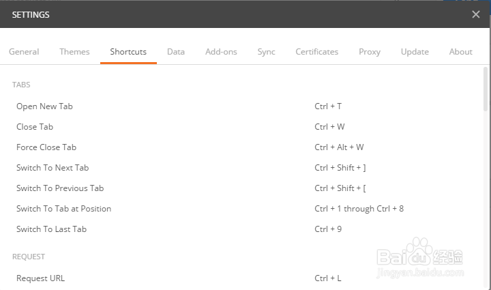Click the Ctrl + L shortcut text
This screenshot has height=290, width=491.
[328, 278]
